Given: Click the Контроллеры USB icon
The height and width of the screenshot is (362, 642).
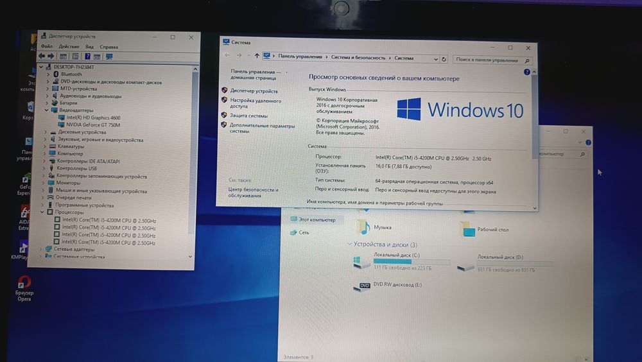Looking at the screenshot, I should 51,168.
